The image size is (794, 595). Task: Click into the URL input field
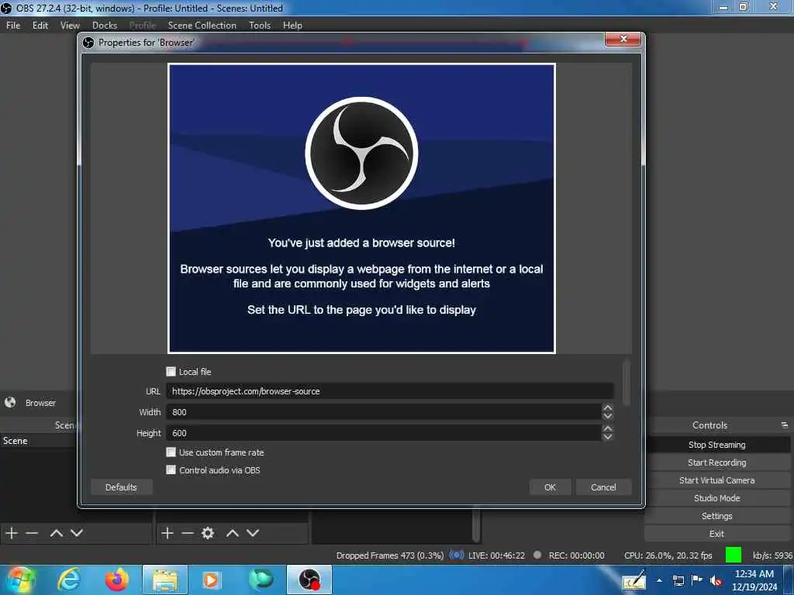[x=389, y=391]
